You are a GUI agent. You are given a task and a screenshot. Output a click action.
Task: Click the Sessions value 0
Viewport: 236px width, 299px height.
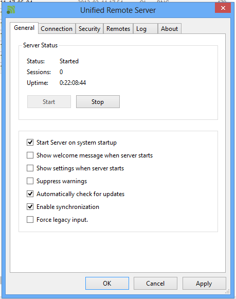coord(61,72)
